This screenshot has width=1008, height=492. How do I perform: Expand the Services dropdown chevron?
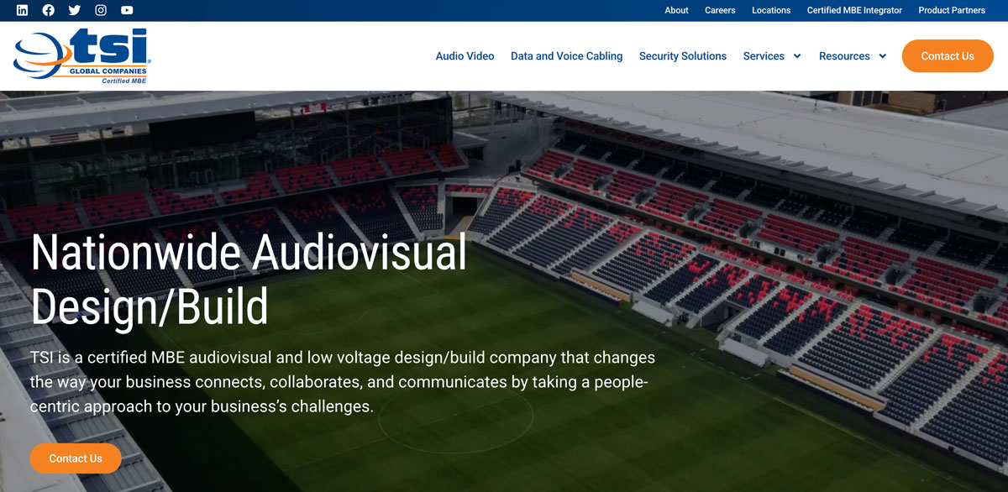coord(797,56)
